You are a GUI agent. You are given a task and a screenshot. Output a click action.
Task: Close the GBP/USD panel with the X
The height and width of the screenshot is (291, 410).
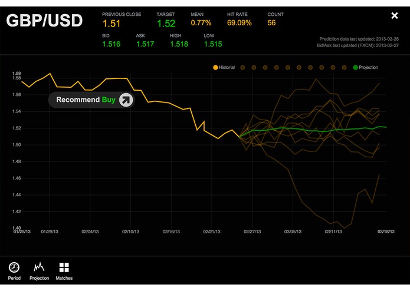[x=395, y=16]
